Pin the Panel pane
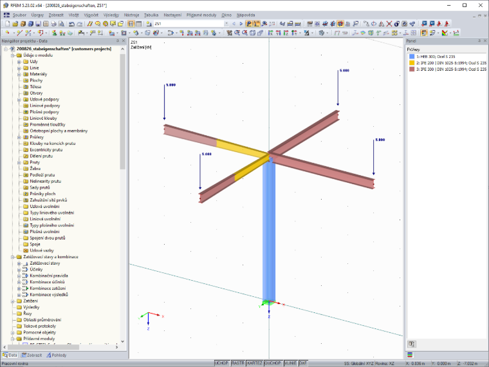 coord(479,41)
